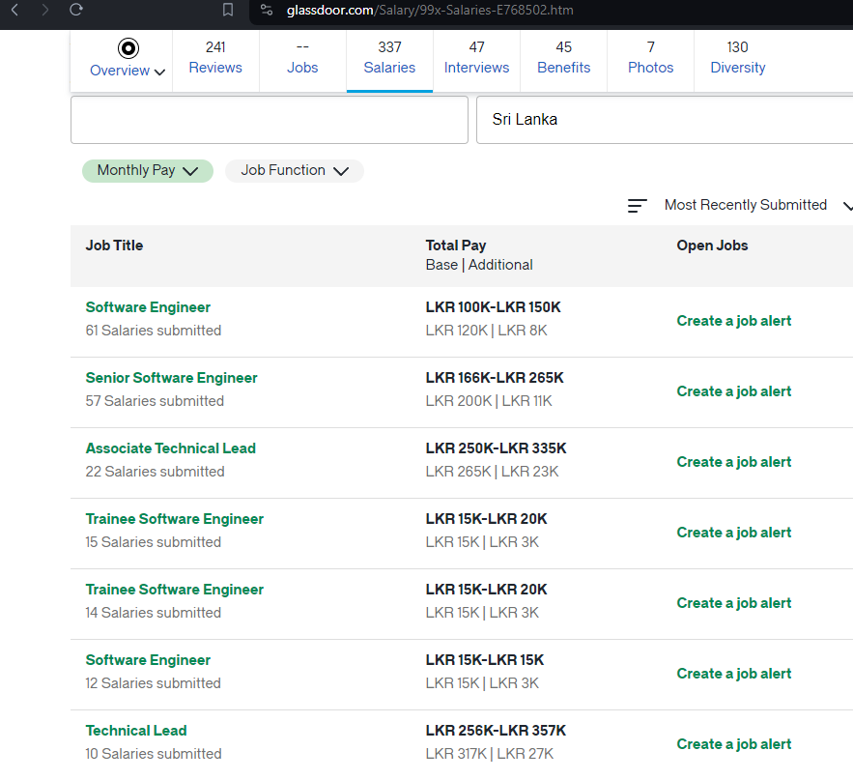Open the 45 Benefits tab
The image size is (853, 780).
[563, 57]
